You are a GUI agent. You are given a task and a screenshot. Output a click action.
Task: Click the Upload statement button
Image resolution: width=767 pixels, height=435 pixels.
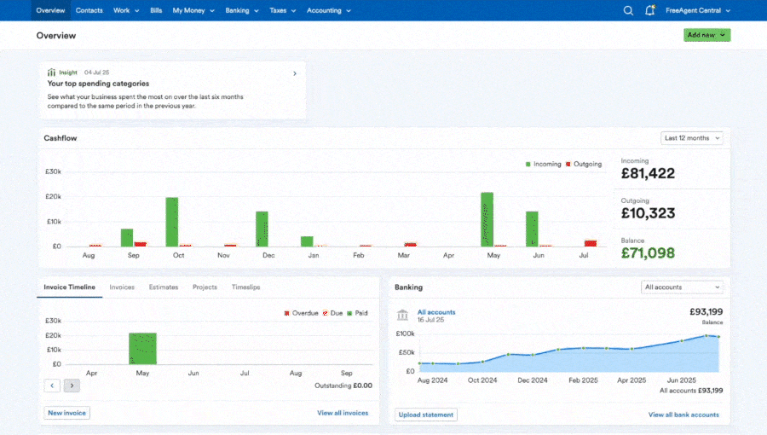pyautogui.click(x=426, y=415)
